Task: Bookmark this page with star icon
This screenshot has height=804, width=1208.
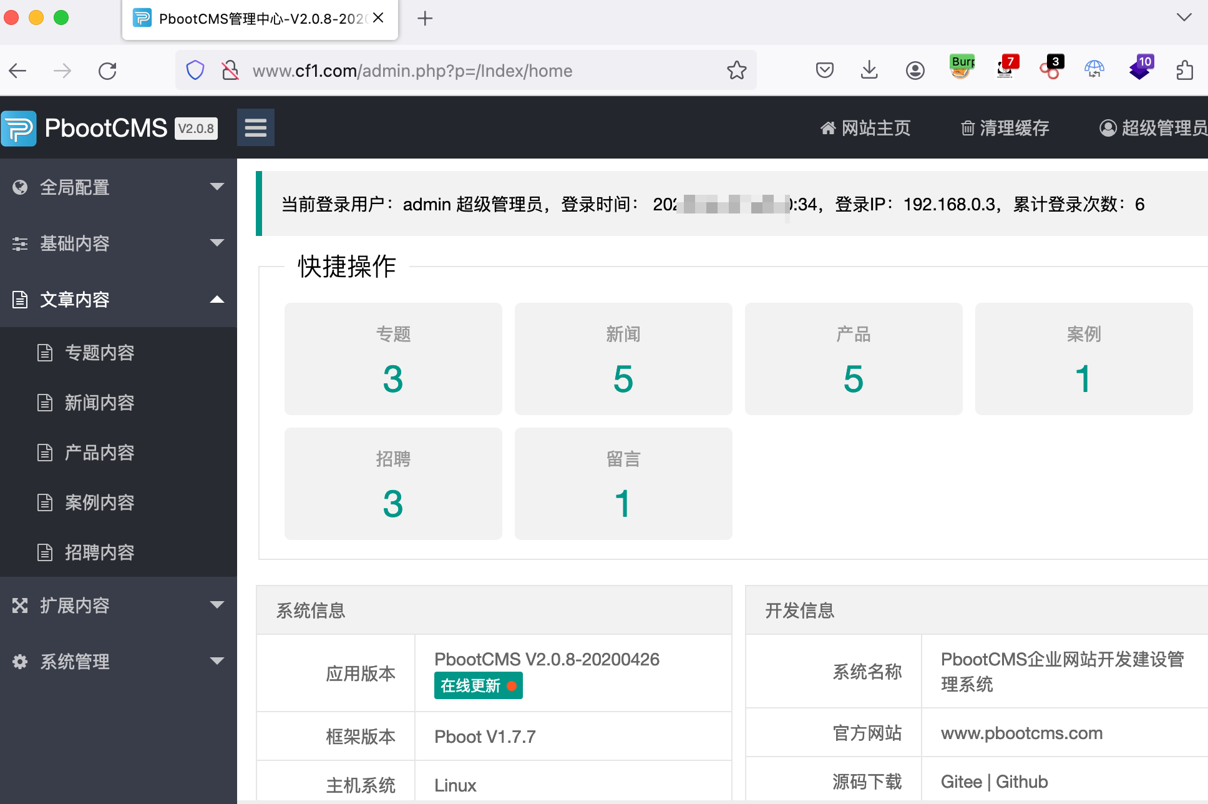Action: click(736, 71)
